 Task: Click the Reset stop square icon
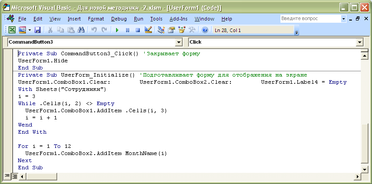point(138,30)
